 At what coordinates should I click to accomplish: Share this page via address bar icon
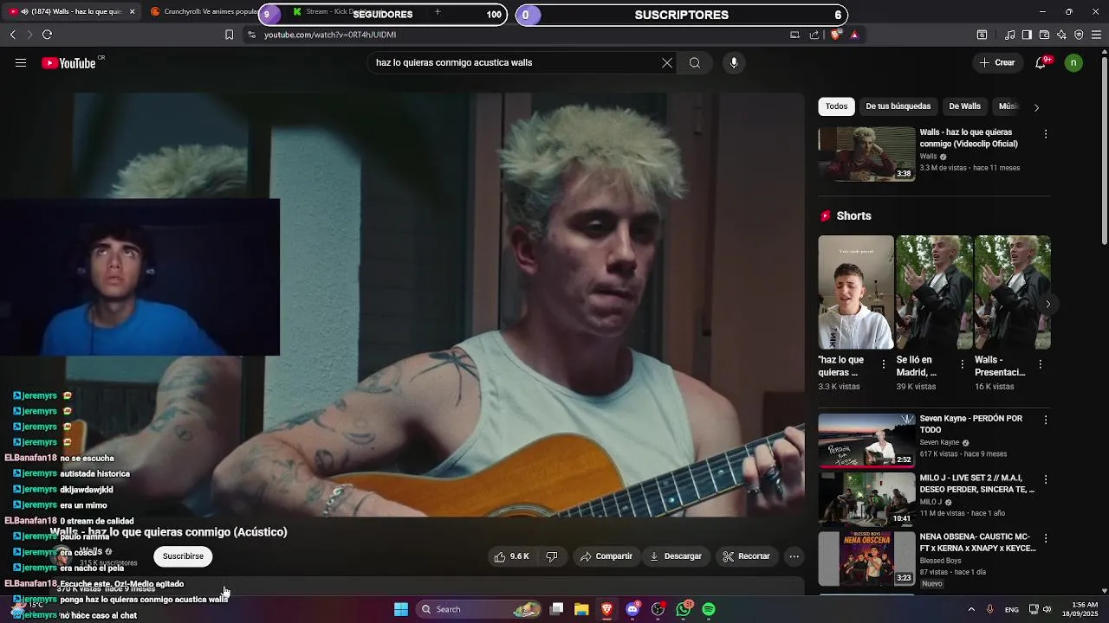pyautogui.click(x=814, y=35)
